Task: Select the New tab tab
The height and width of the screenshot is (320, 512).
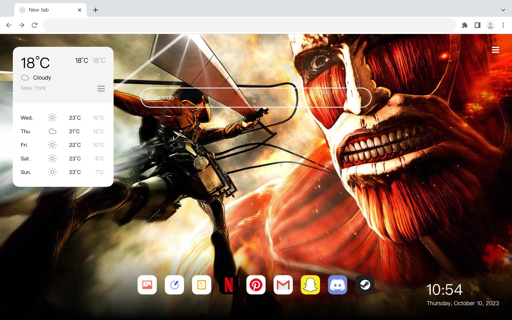Action: [50, 10]
